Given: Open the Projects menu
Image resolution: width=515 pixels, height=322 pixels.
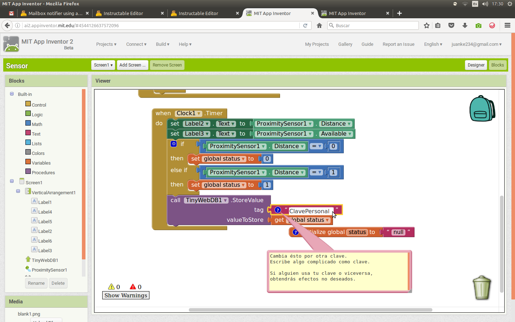Looking at the screenshot, I should [x=106, y=44].
